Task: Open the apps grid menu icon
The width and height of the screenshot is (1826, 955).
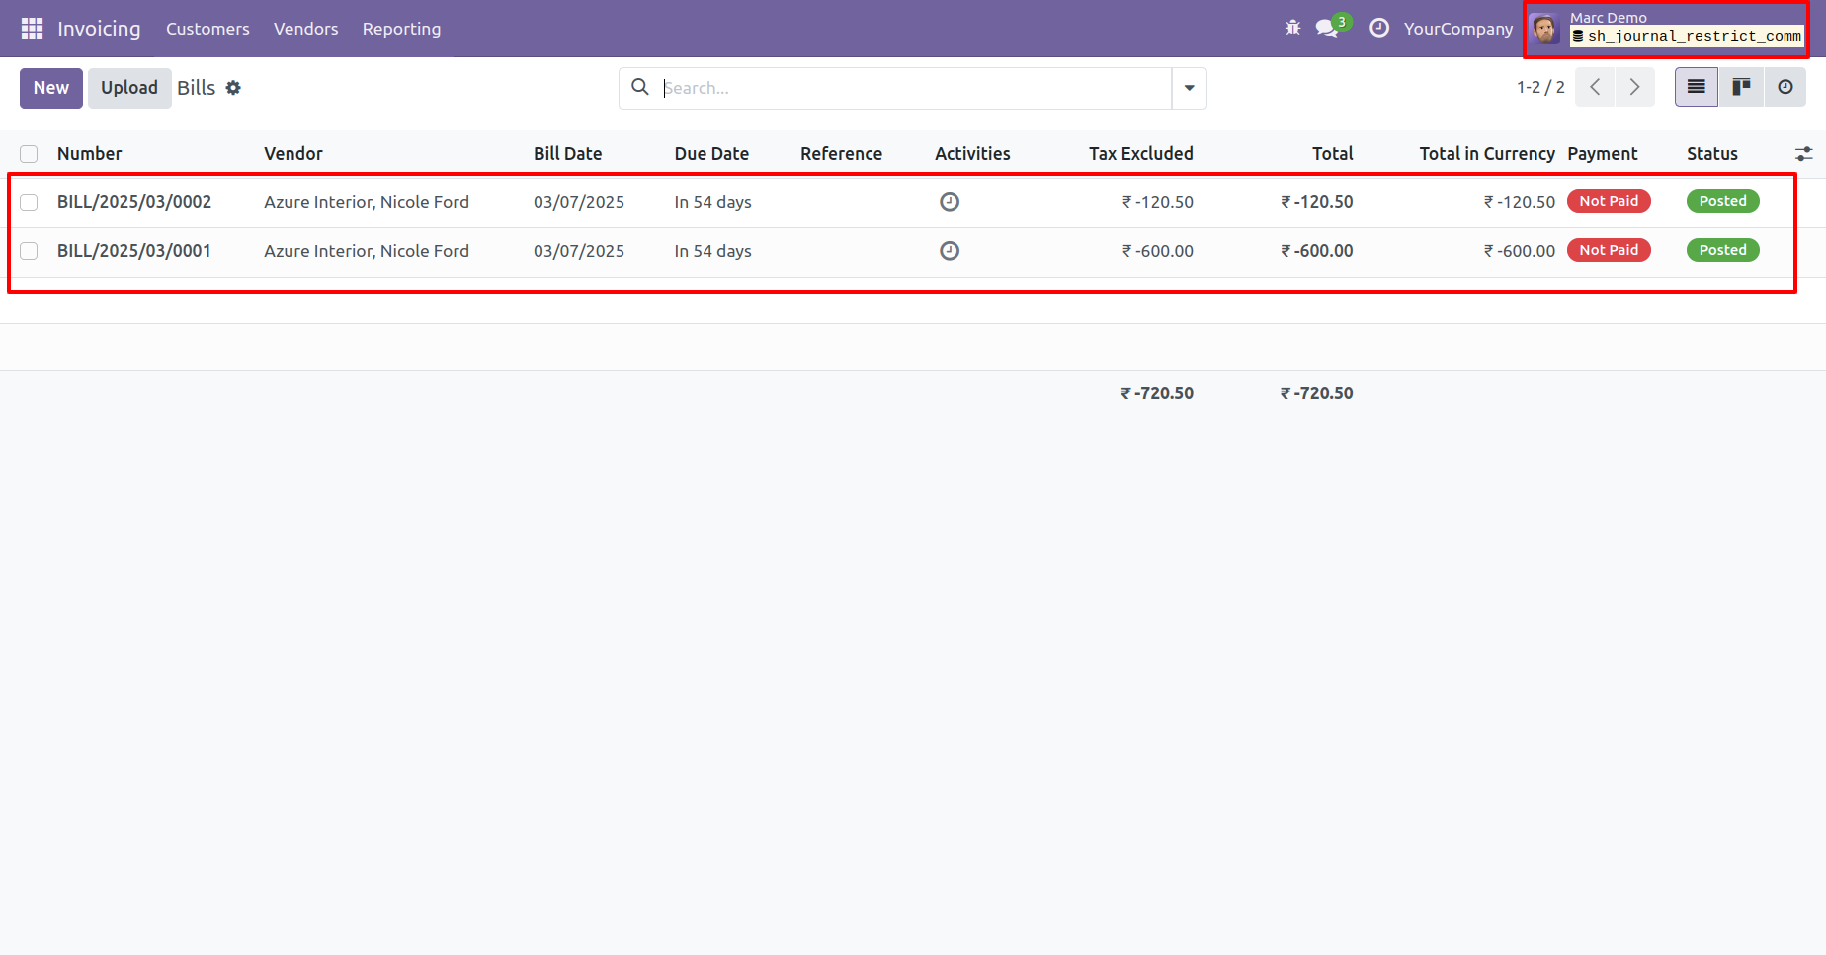Action: coord(32,29)
